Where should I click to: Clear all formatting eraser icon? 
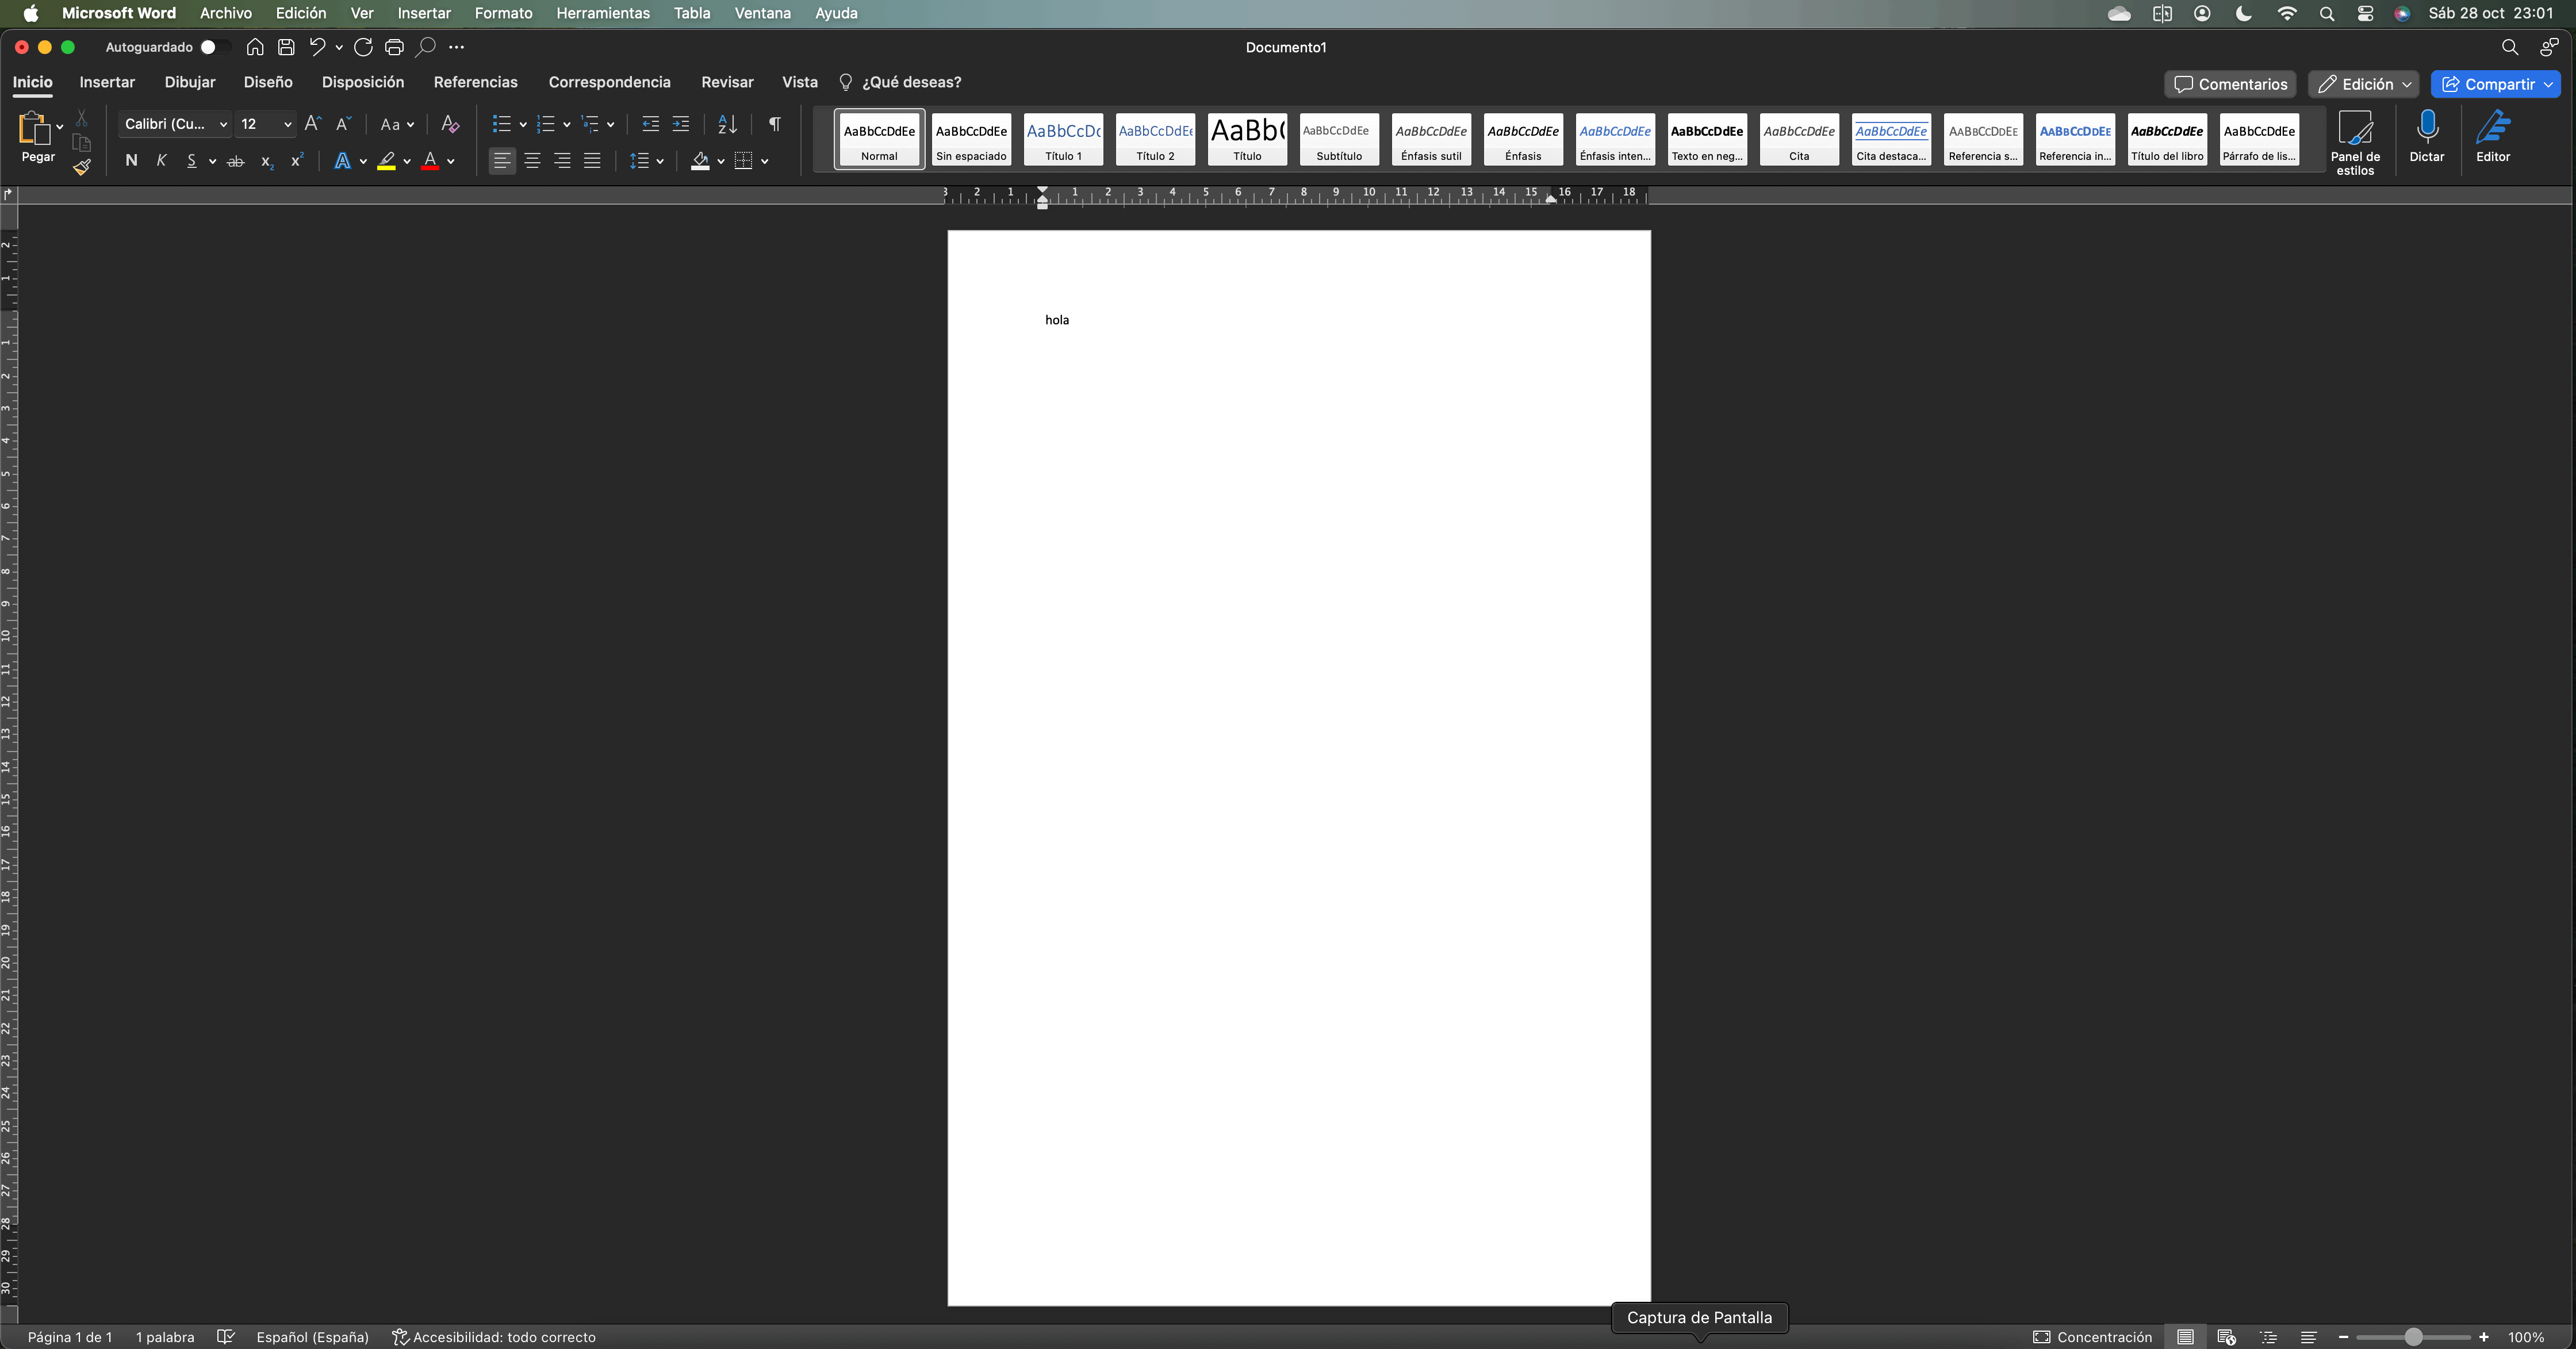tap(450, 124)
